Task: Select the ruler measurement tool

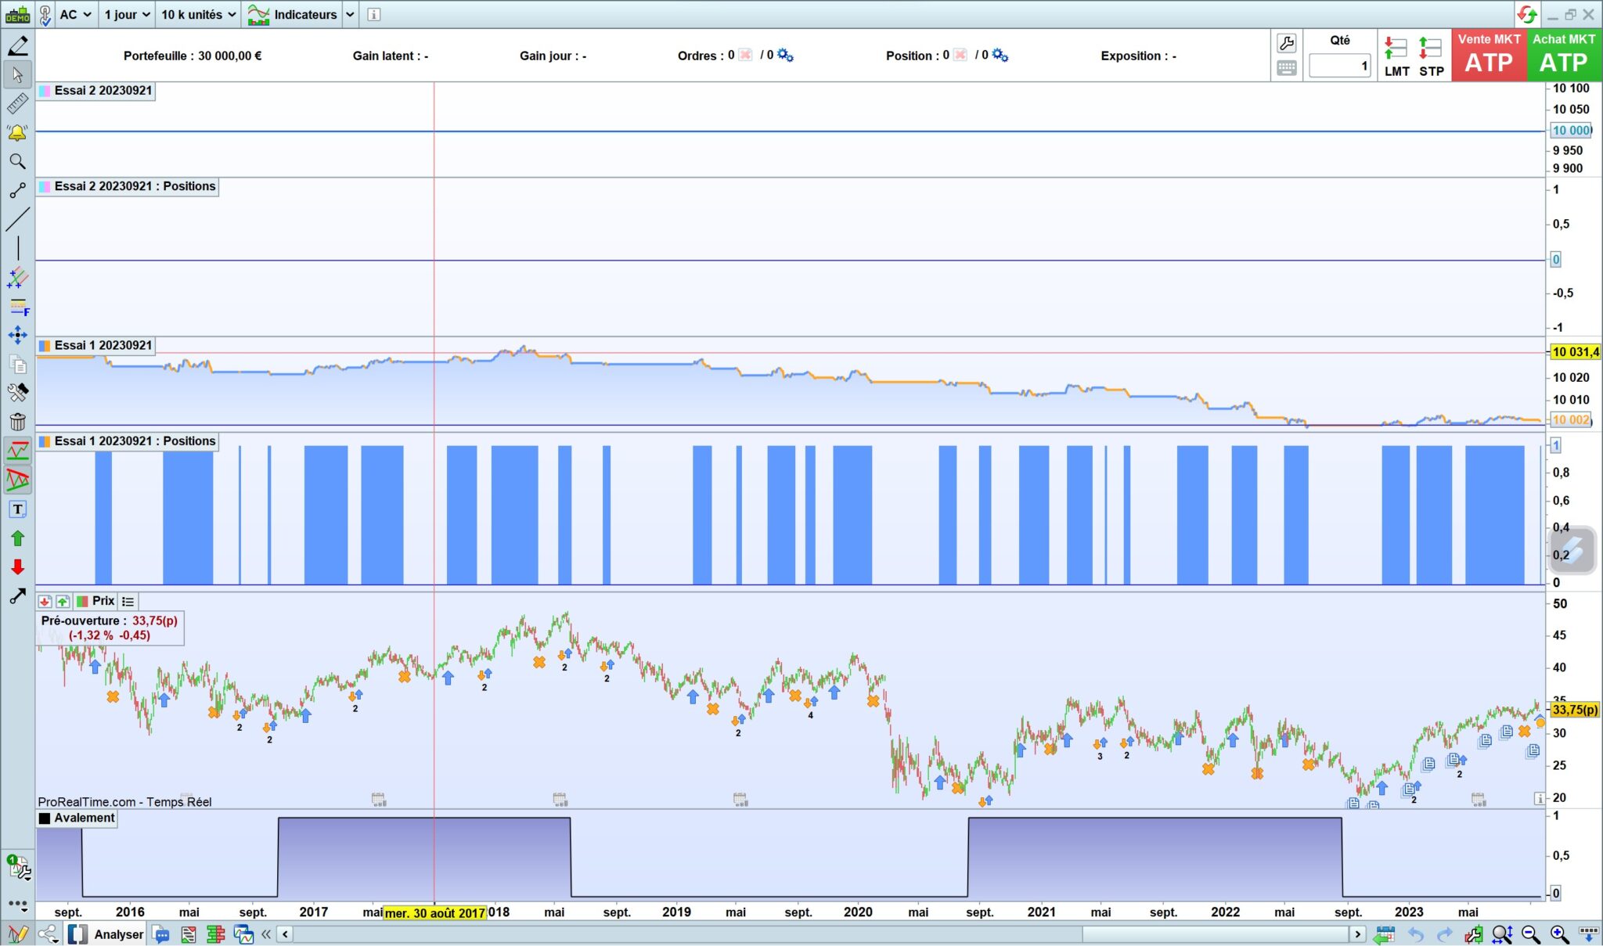Action: click(17, 103)
